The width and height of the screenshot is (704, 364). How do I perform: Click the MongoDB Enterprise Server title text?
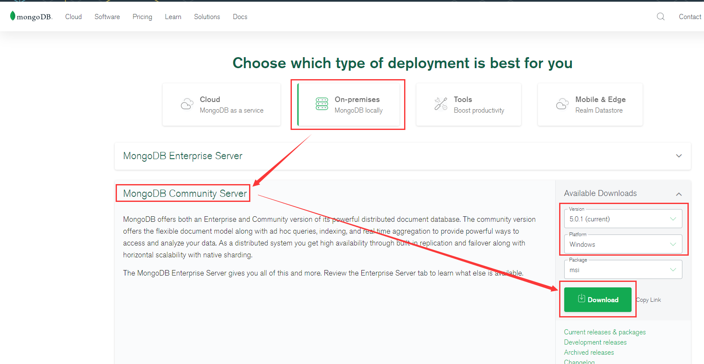[x=183, y=156]
